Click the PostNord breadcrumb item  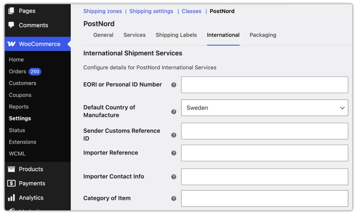coord(222,11)
